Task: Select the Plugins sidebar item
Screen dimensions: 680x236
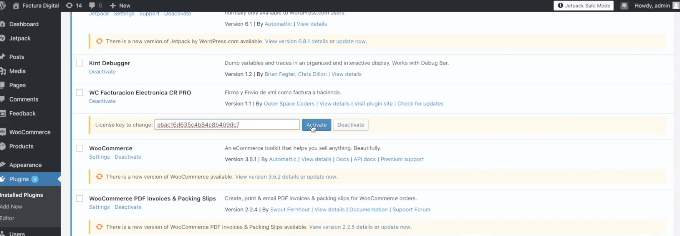Action: 19,179
